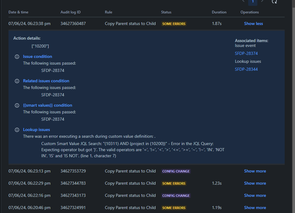Click the 1.23s duration value

217,183
